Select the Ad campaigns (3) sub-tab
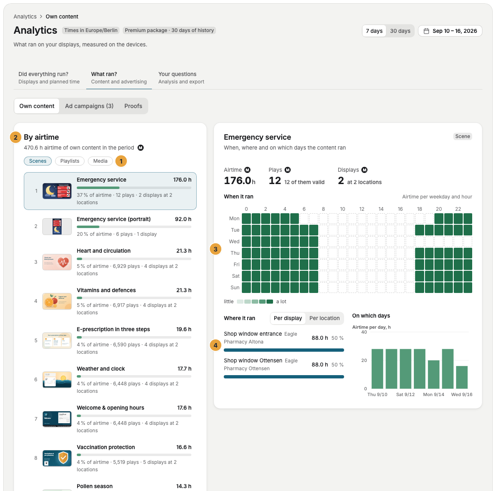The height and width of the screenshot is (491, 496). [89, 106]
